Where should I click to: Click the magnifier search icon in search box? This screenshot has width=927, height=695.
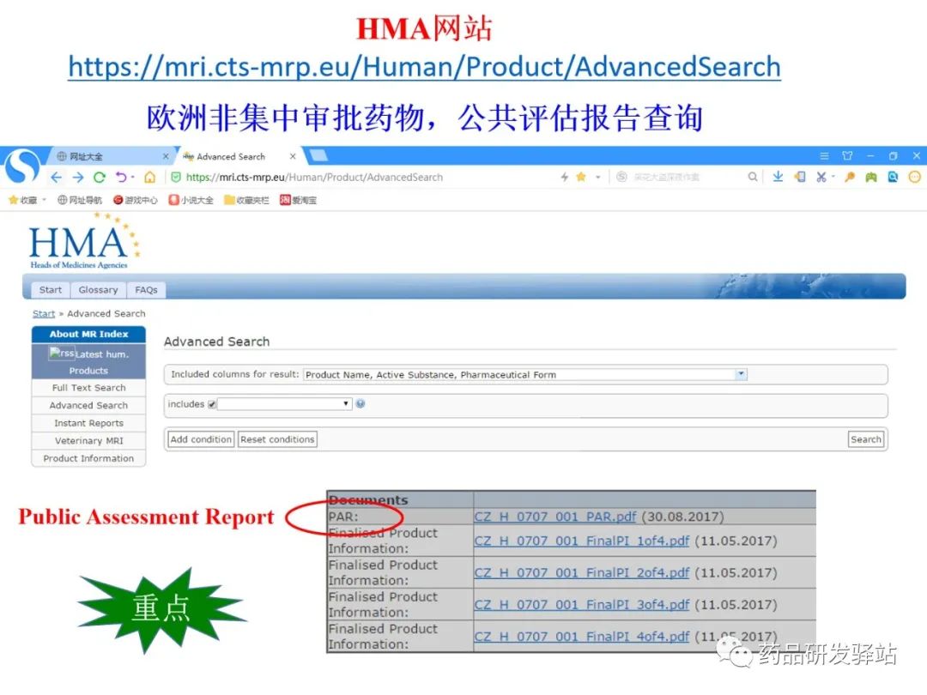[752, 177]
